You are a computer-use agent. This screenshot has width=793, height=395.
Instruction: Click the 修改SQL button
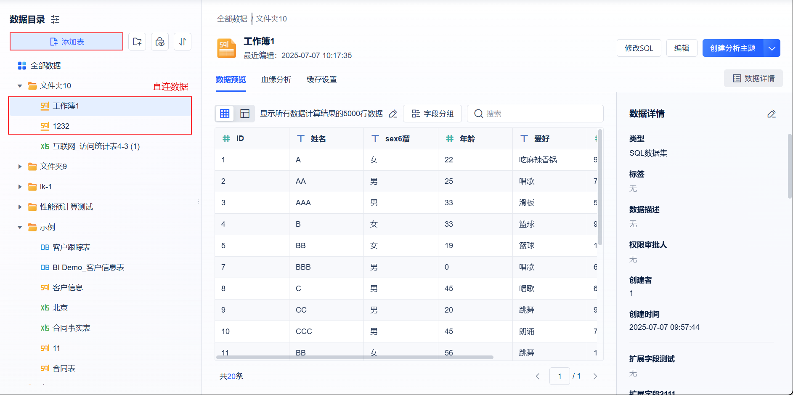tap(639, 48)
